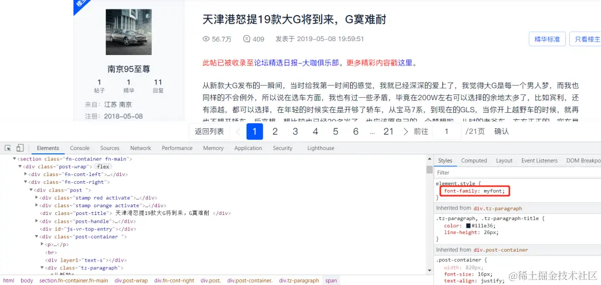The height and width of the screenshot is (285, 601).
Task: Switch to the Console tab
Action: click(x=80, y=148)
